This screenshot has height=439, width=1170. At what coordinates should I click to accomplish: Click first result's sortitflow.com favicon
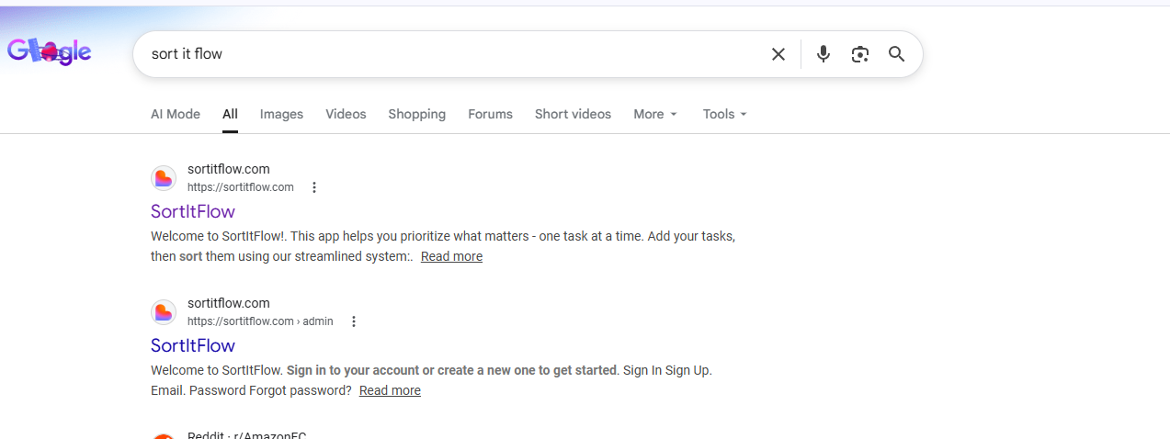click(x=164, y=178)
